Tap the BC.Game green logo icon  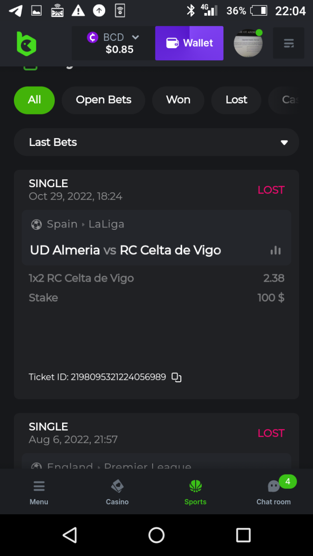coord(26,44)
